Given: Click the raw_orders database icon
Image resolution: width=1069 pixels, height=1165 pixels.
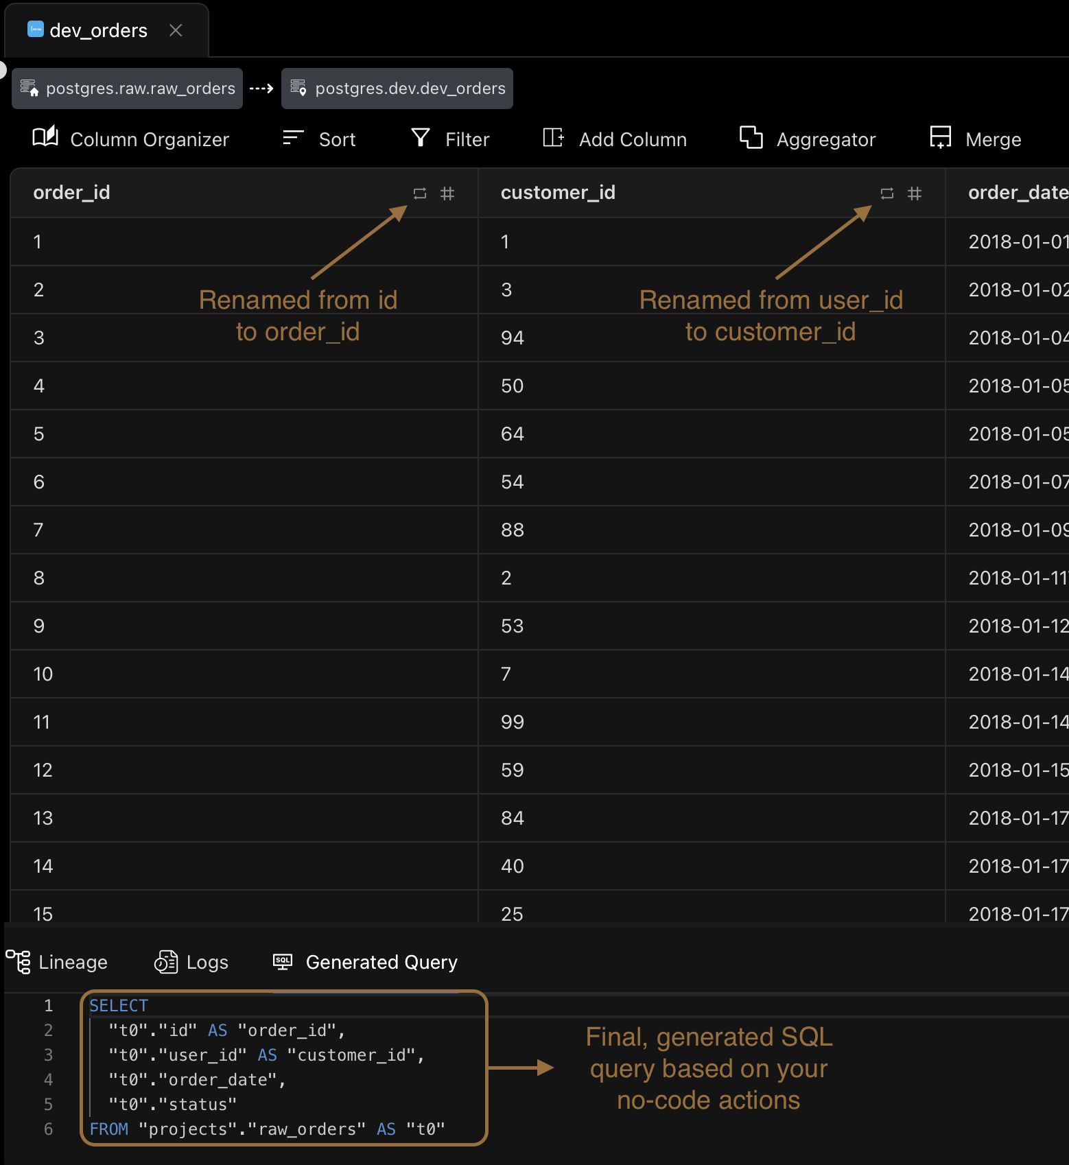Looking at the screenshot, I should [29, 88].
